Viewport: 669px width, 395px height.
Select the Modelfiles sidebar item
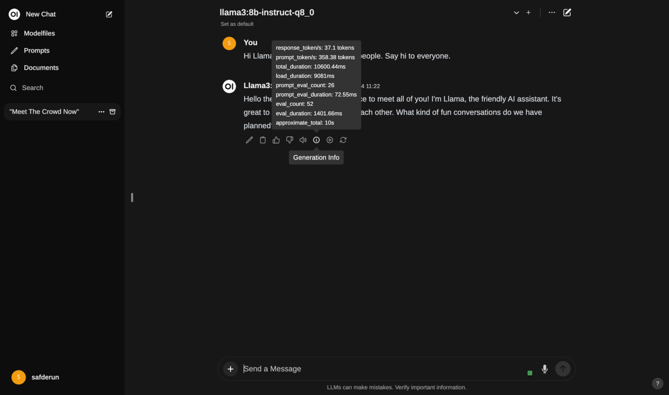click(40, 33)
